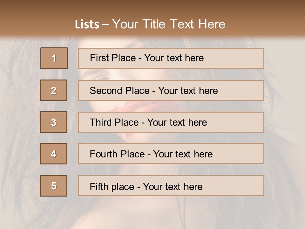Click "Your Title Text Here" in the title
Image resolution: width=305 pixels, height=229 pixels.
tap(169, 24)
